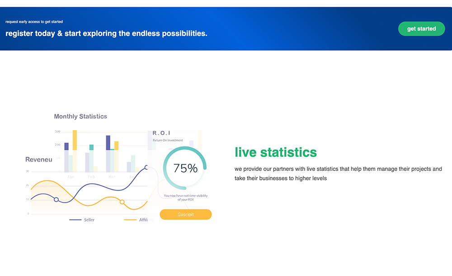This screenshot has height=276, width=452.
Task: Click the lower-left blue Seller data point
Action: [x=56, y=199]
